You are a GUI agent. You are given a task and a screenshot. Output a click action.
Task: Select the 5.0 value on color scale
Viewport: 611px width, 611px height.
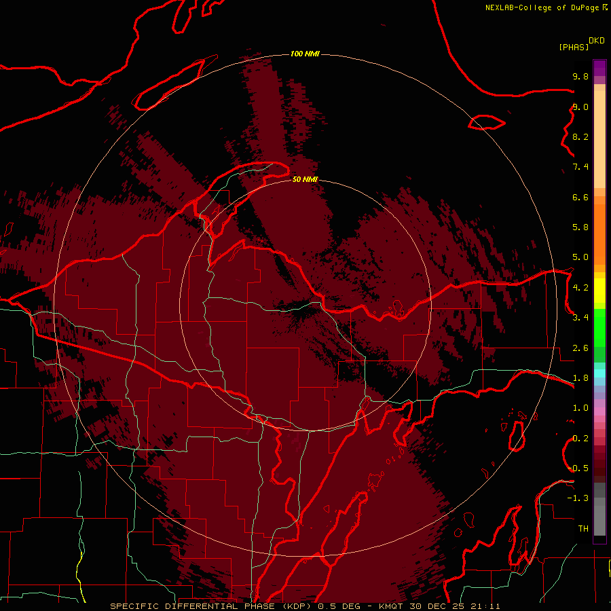coord(580,257)
